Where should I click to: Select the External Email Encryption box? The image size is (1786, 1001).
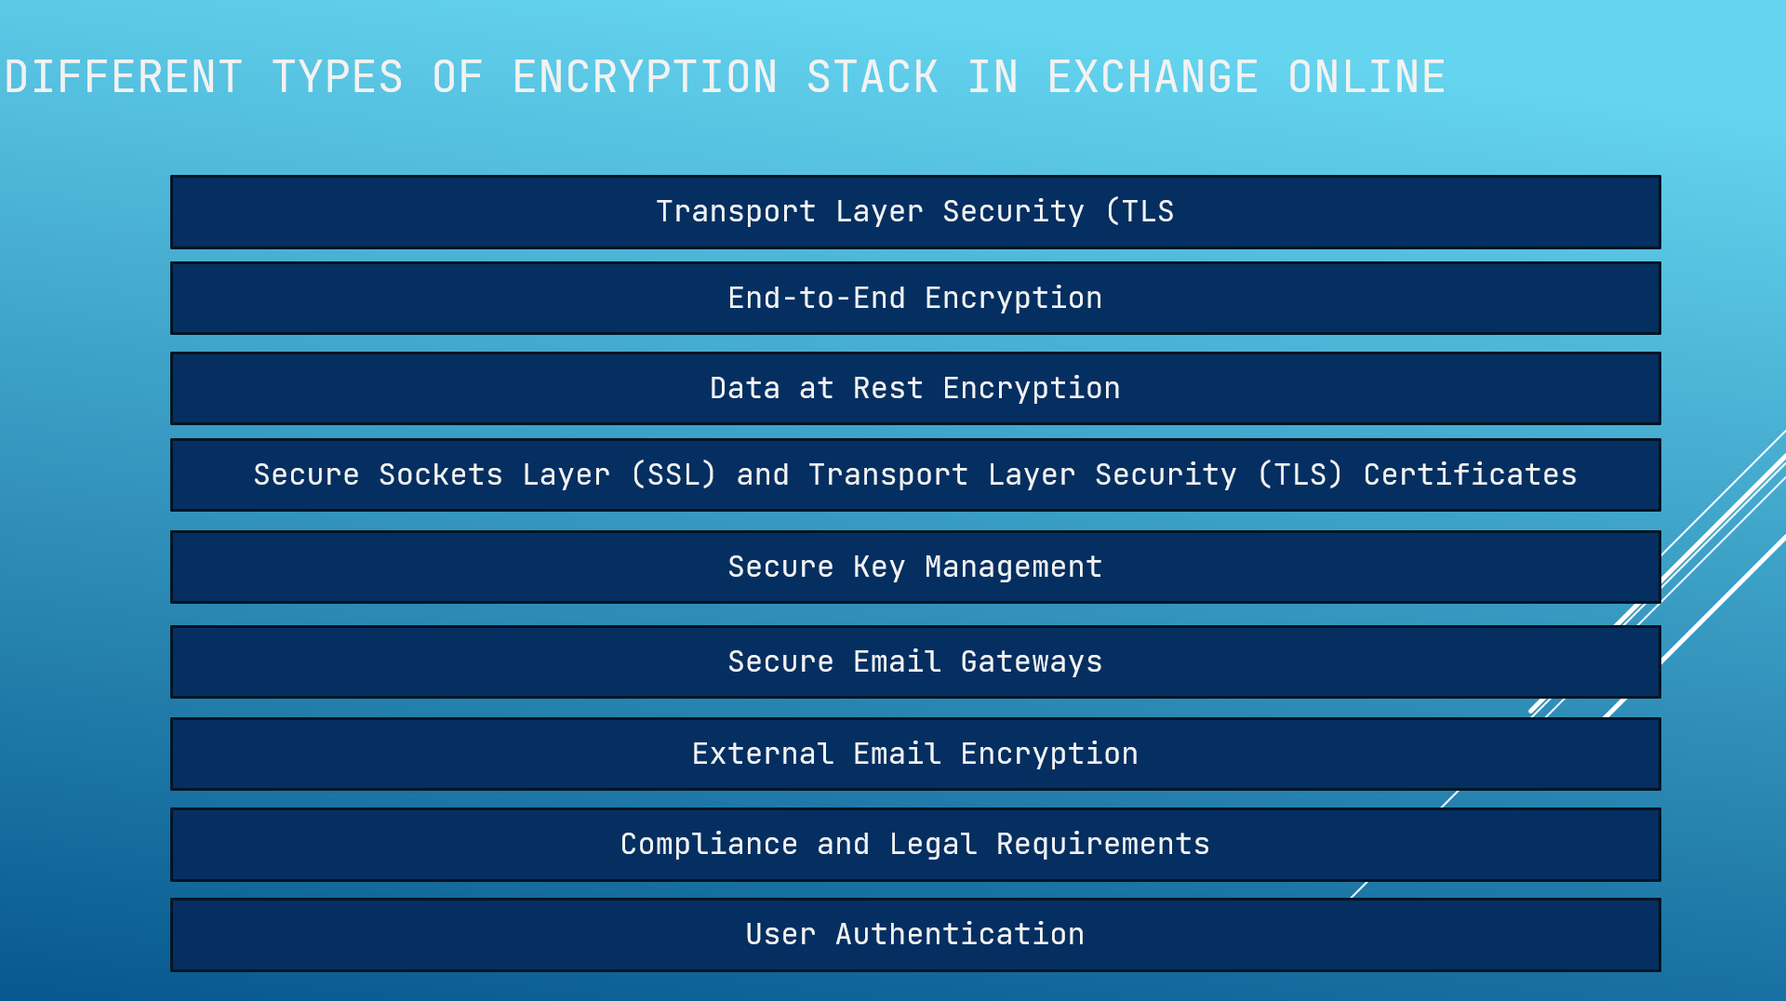tap(915, 754)
